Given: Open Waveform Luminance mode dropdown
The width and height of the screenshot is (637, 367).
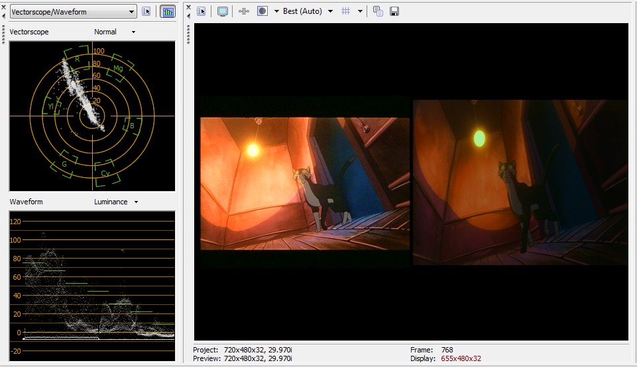Looking at the screenshot, I should point(116,202).
